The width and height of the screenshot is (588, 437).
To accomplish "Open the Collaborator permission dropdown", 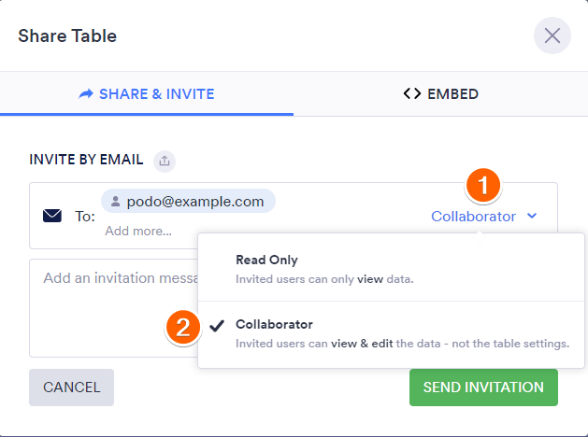I will [x=473, y=217].
